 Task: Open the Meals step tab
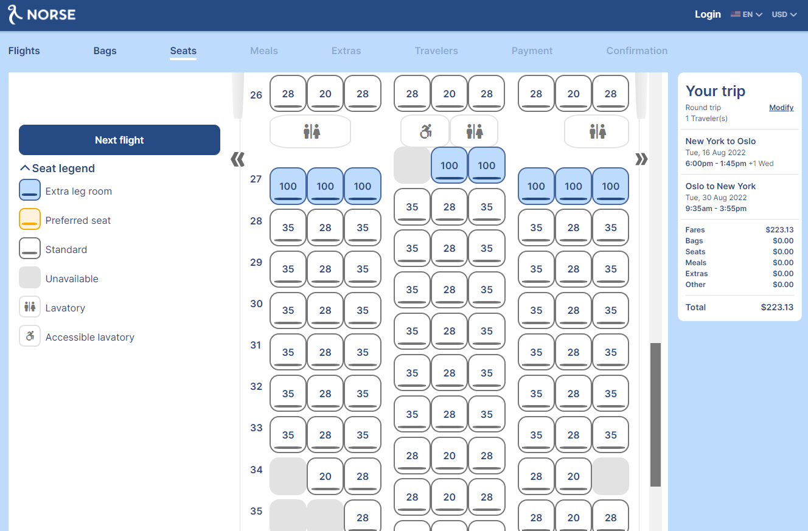(x=264, y=51)
